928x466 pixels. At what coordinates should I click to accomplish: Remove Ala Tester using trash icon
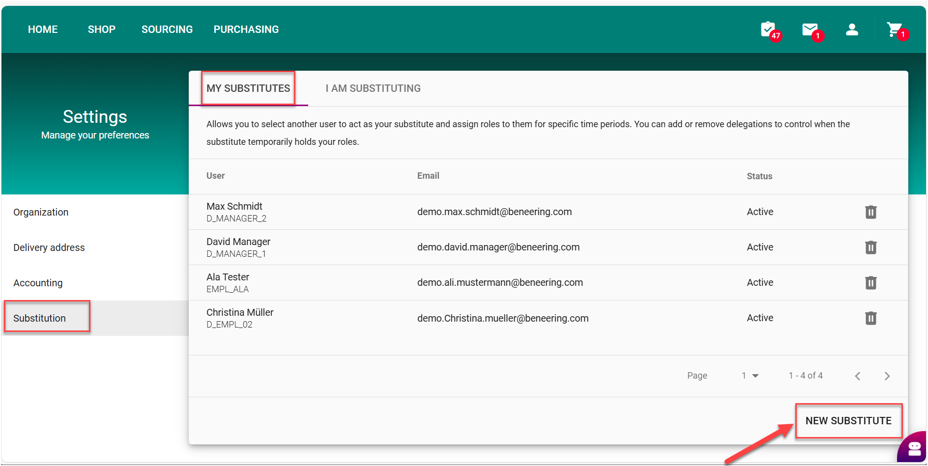pyautogui.click(x=870, y=283)
